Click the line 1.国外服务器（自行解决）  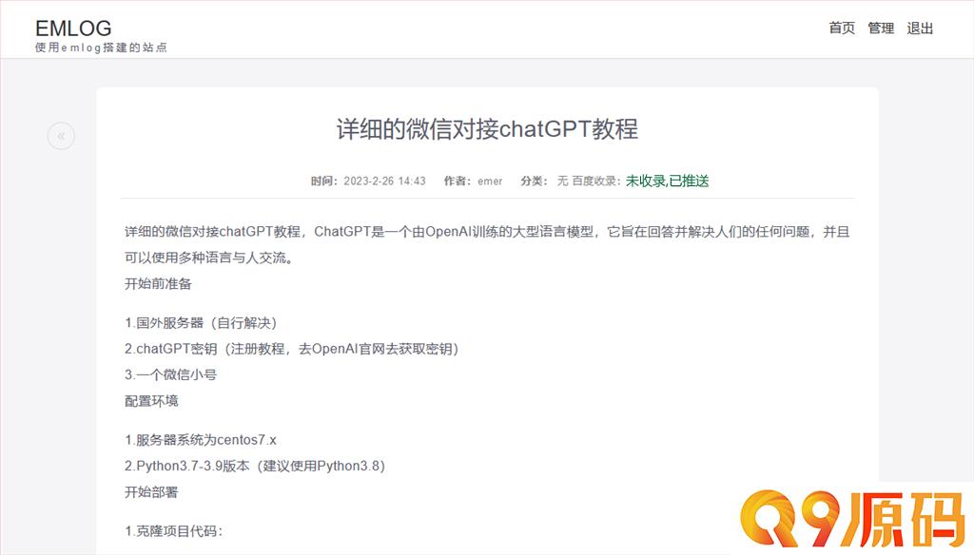coord(201,323)
